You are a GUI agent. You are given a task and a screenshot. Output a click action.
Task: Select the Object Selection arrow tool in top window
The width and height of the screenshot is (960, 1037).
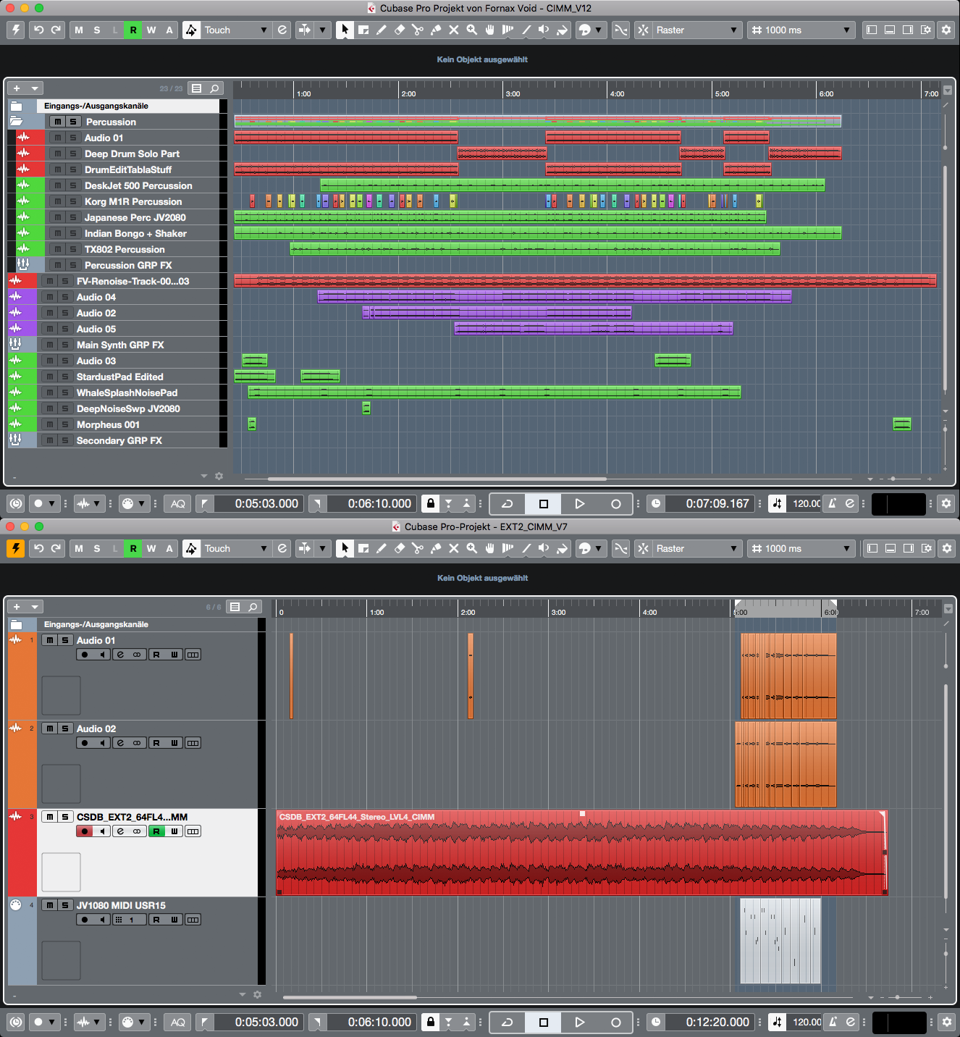coord(345,30)
